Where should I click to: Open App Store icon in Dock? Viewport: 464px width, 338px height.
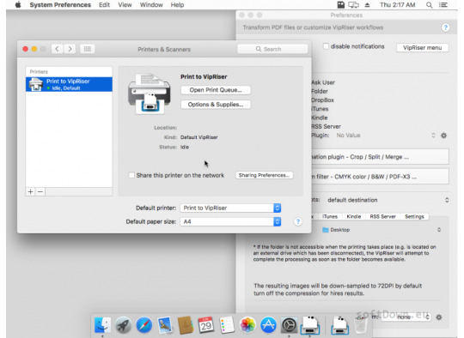click(268, 325)
